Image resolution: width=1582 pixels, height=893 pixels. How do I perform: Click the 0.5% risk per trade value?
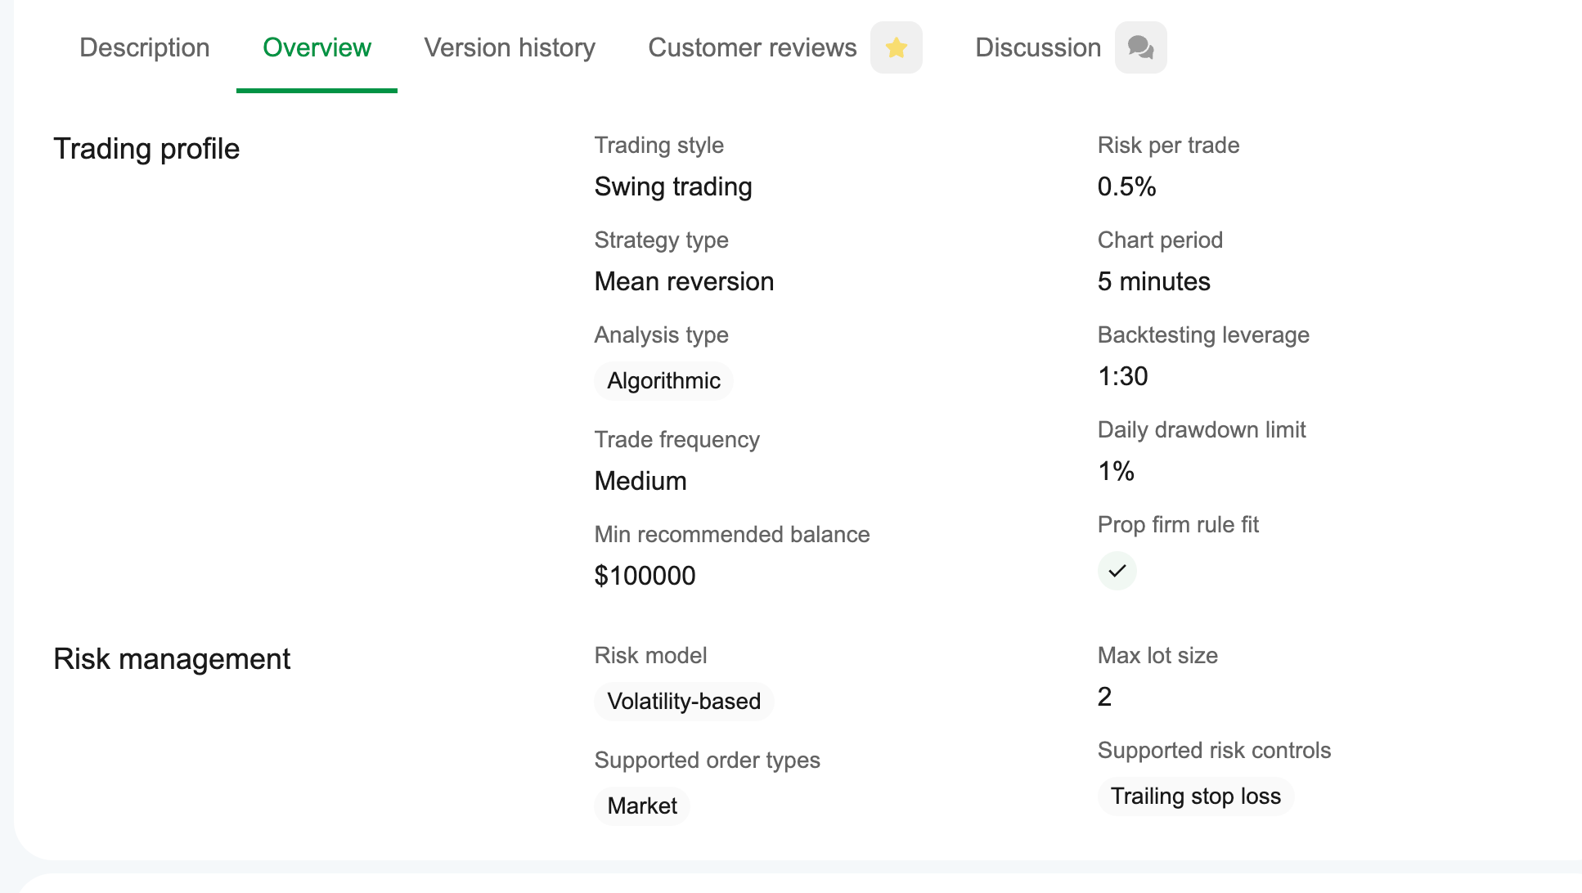coord(1126,187)
